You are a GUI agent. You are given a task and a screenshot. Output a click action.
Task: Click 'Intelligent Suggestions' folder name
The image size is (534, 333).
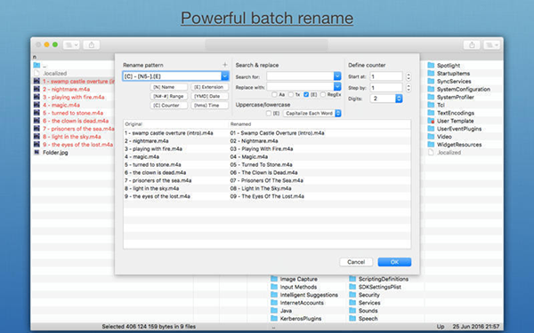click(309, 295)
